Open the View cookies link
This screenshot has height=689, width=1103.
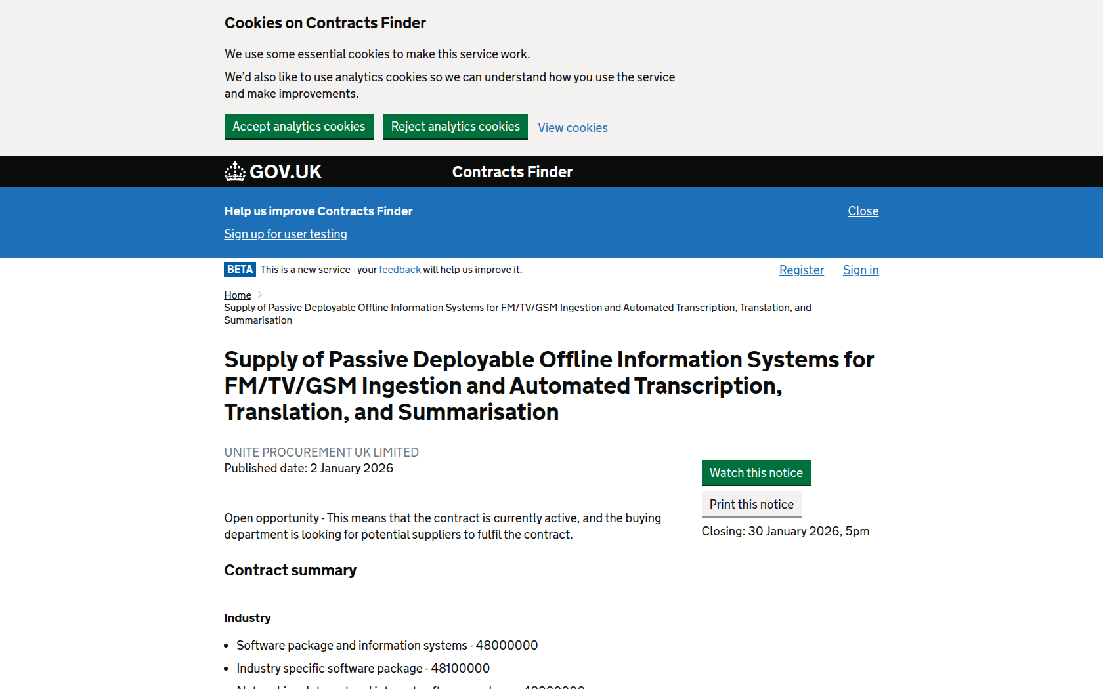coord(573,128)
